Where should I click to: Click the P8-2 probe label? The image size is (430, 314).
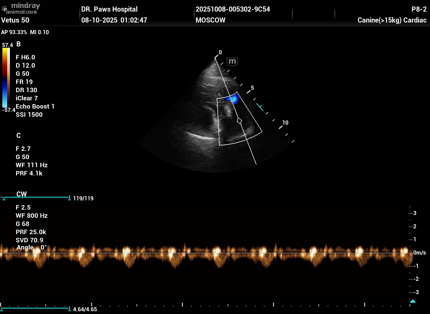[x=419, y=9]
